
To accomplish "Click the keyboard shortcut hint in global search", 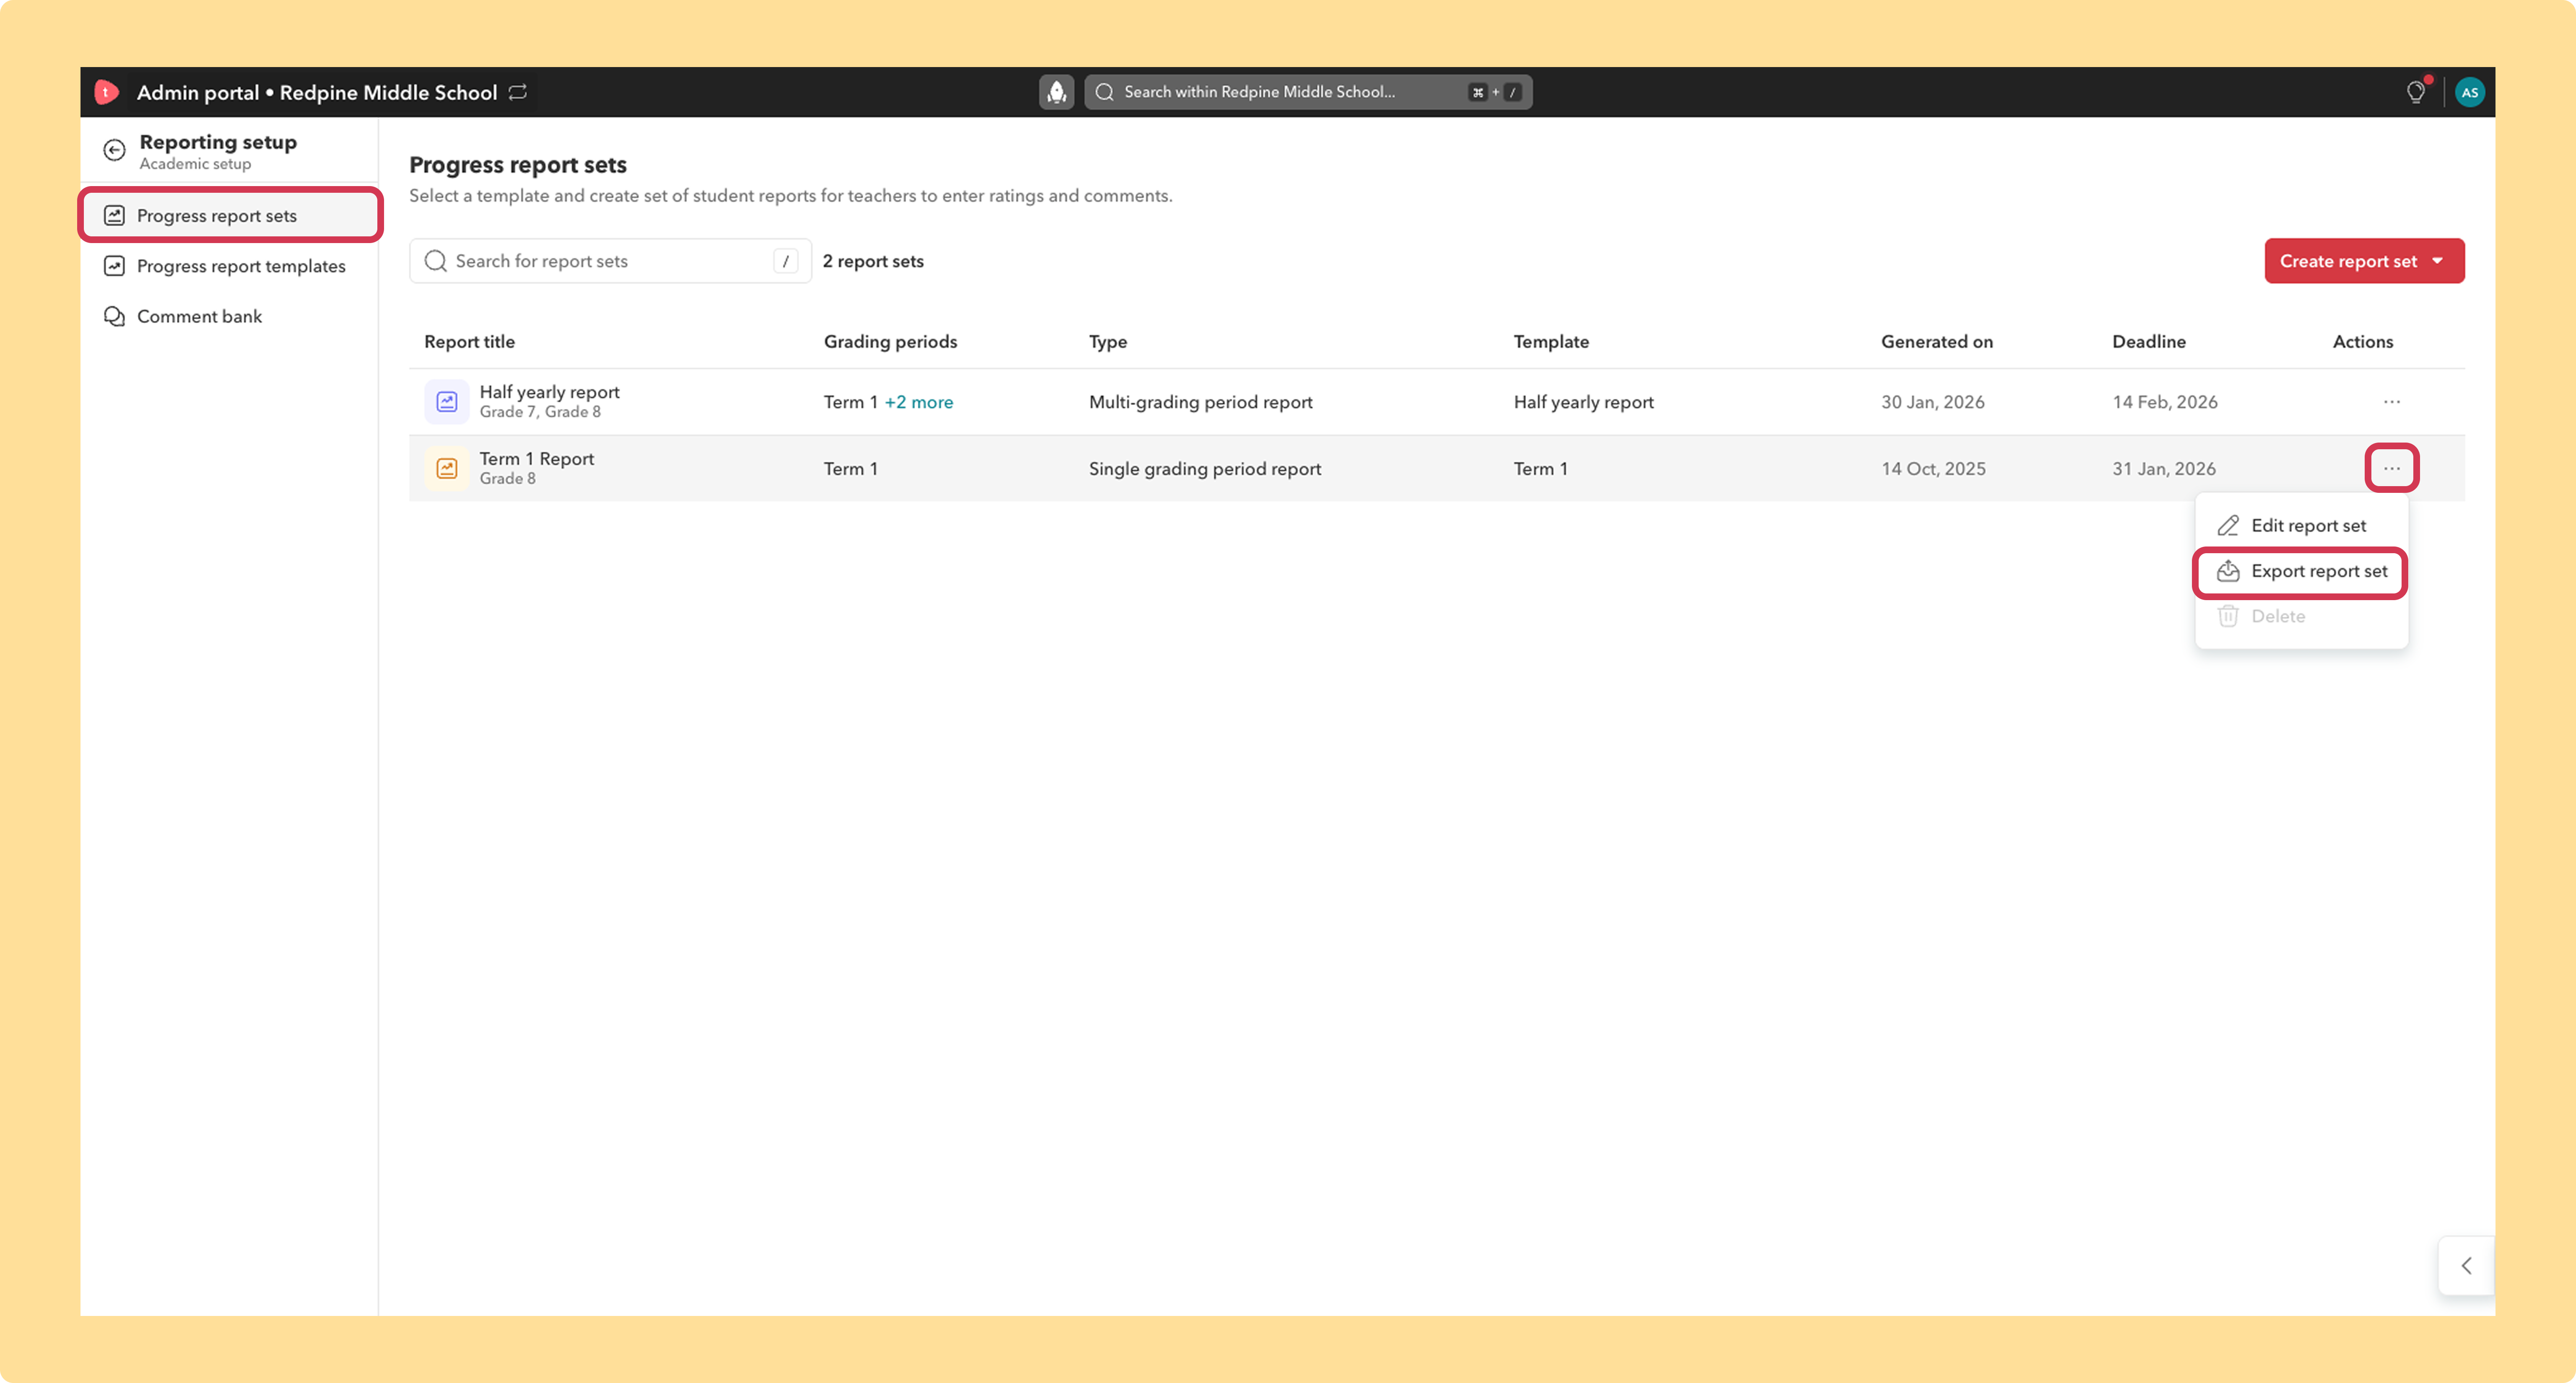I will click(x=1495, y=92).
